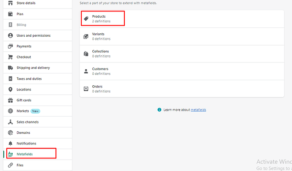Viewport: 292px width, 171px height.
Task: Click the Plan icon in sidebar
Action: pos(11,14)
